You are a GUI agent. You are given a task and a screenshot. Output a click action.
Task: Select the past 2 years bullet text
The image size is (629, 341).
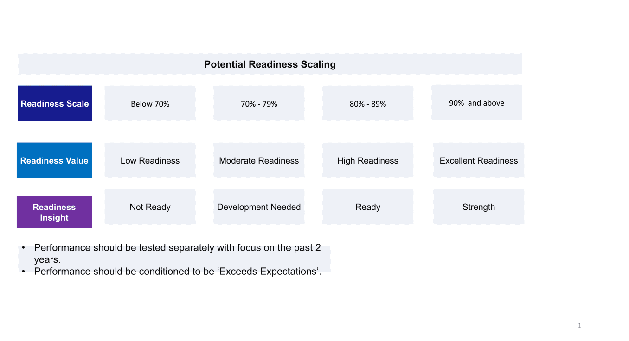[x=177, y=253]
